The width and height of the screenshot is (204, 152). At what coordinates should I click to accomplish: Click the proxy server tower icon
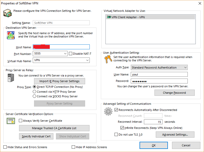[x=11, y=78]
